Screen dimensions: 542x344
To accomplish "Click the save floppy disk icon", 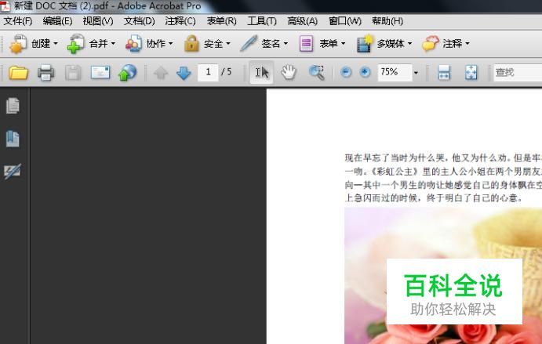I will (x=73, y=73).
